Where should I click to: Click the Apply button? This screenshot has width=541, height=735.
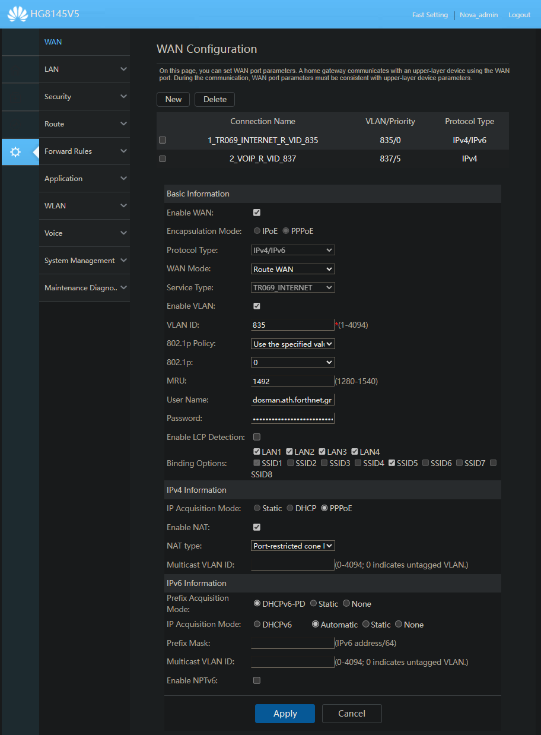(x=285, y=714)
